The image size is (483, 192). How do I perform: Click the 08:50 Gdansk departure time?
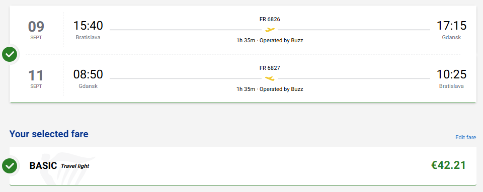[88, 74]
